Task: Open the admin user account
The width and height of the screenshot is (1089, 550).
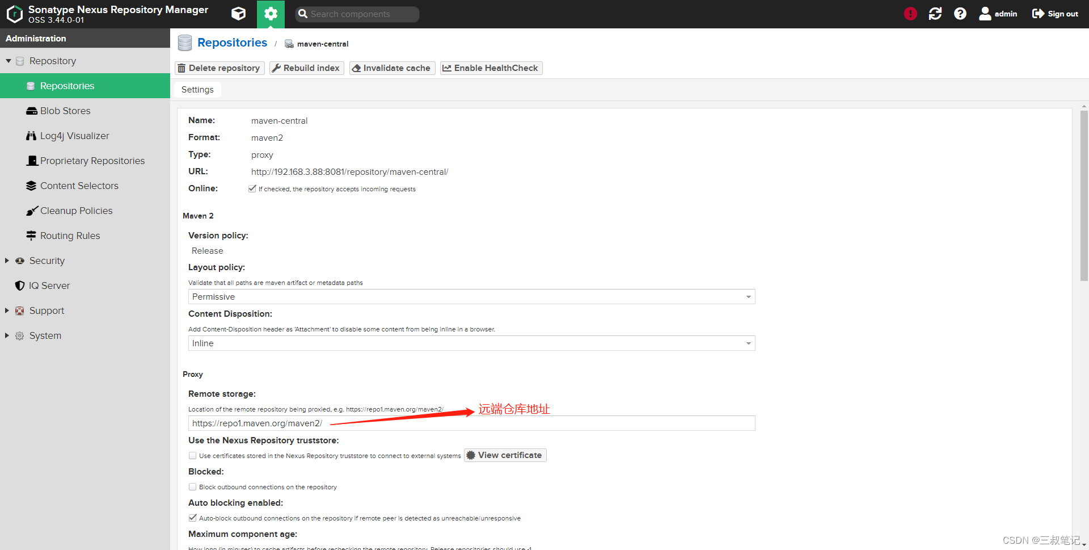Action: (998, 14)
